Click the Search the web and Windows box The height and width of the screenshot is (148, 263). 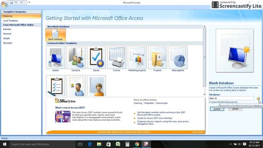click(x=42, y=144)
